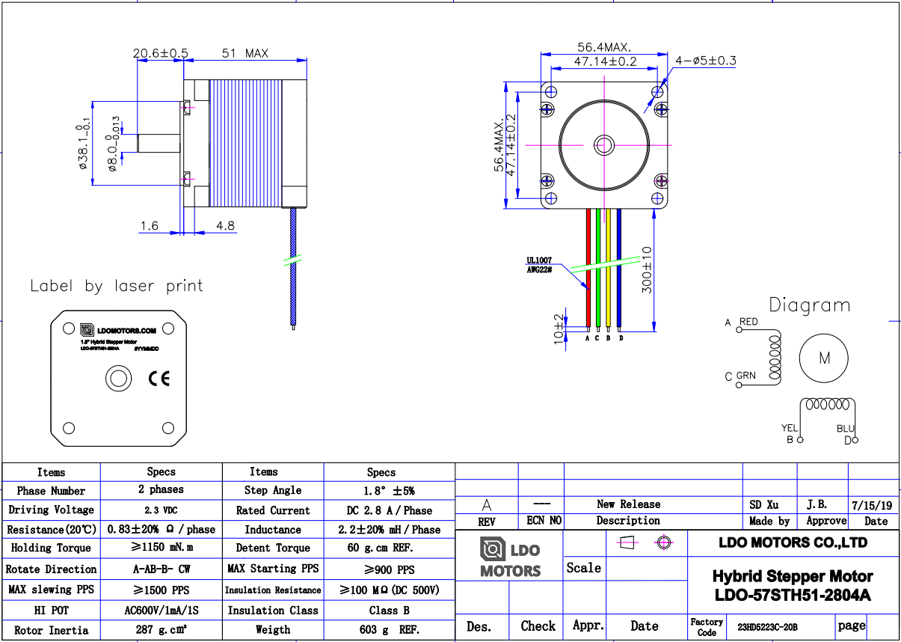Viewport: 901px width, 642px height.
Task: Select the model name LDO-57STH51-2804A
Action: pyautogui.click(x=793, y=596)
